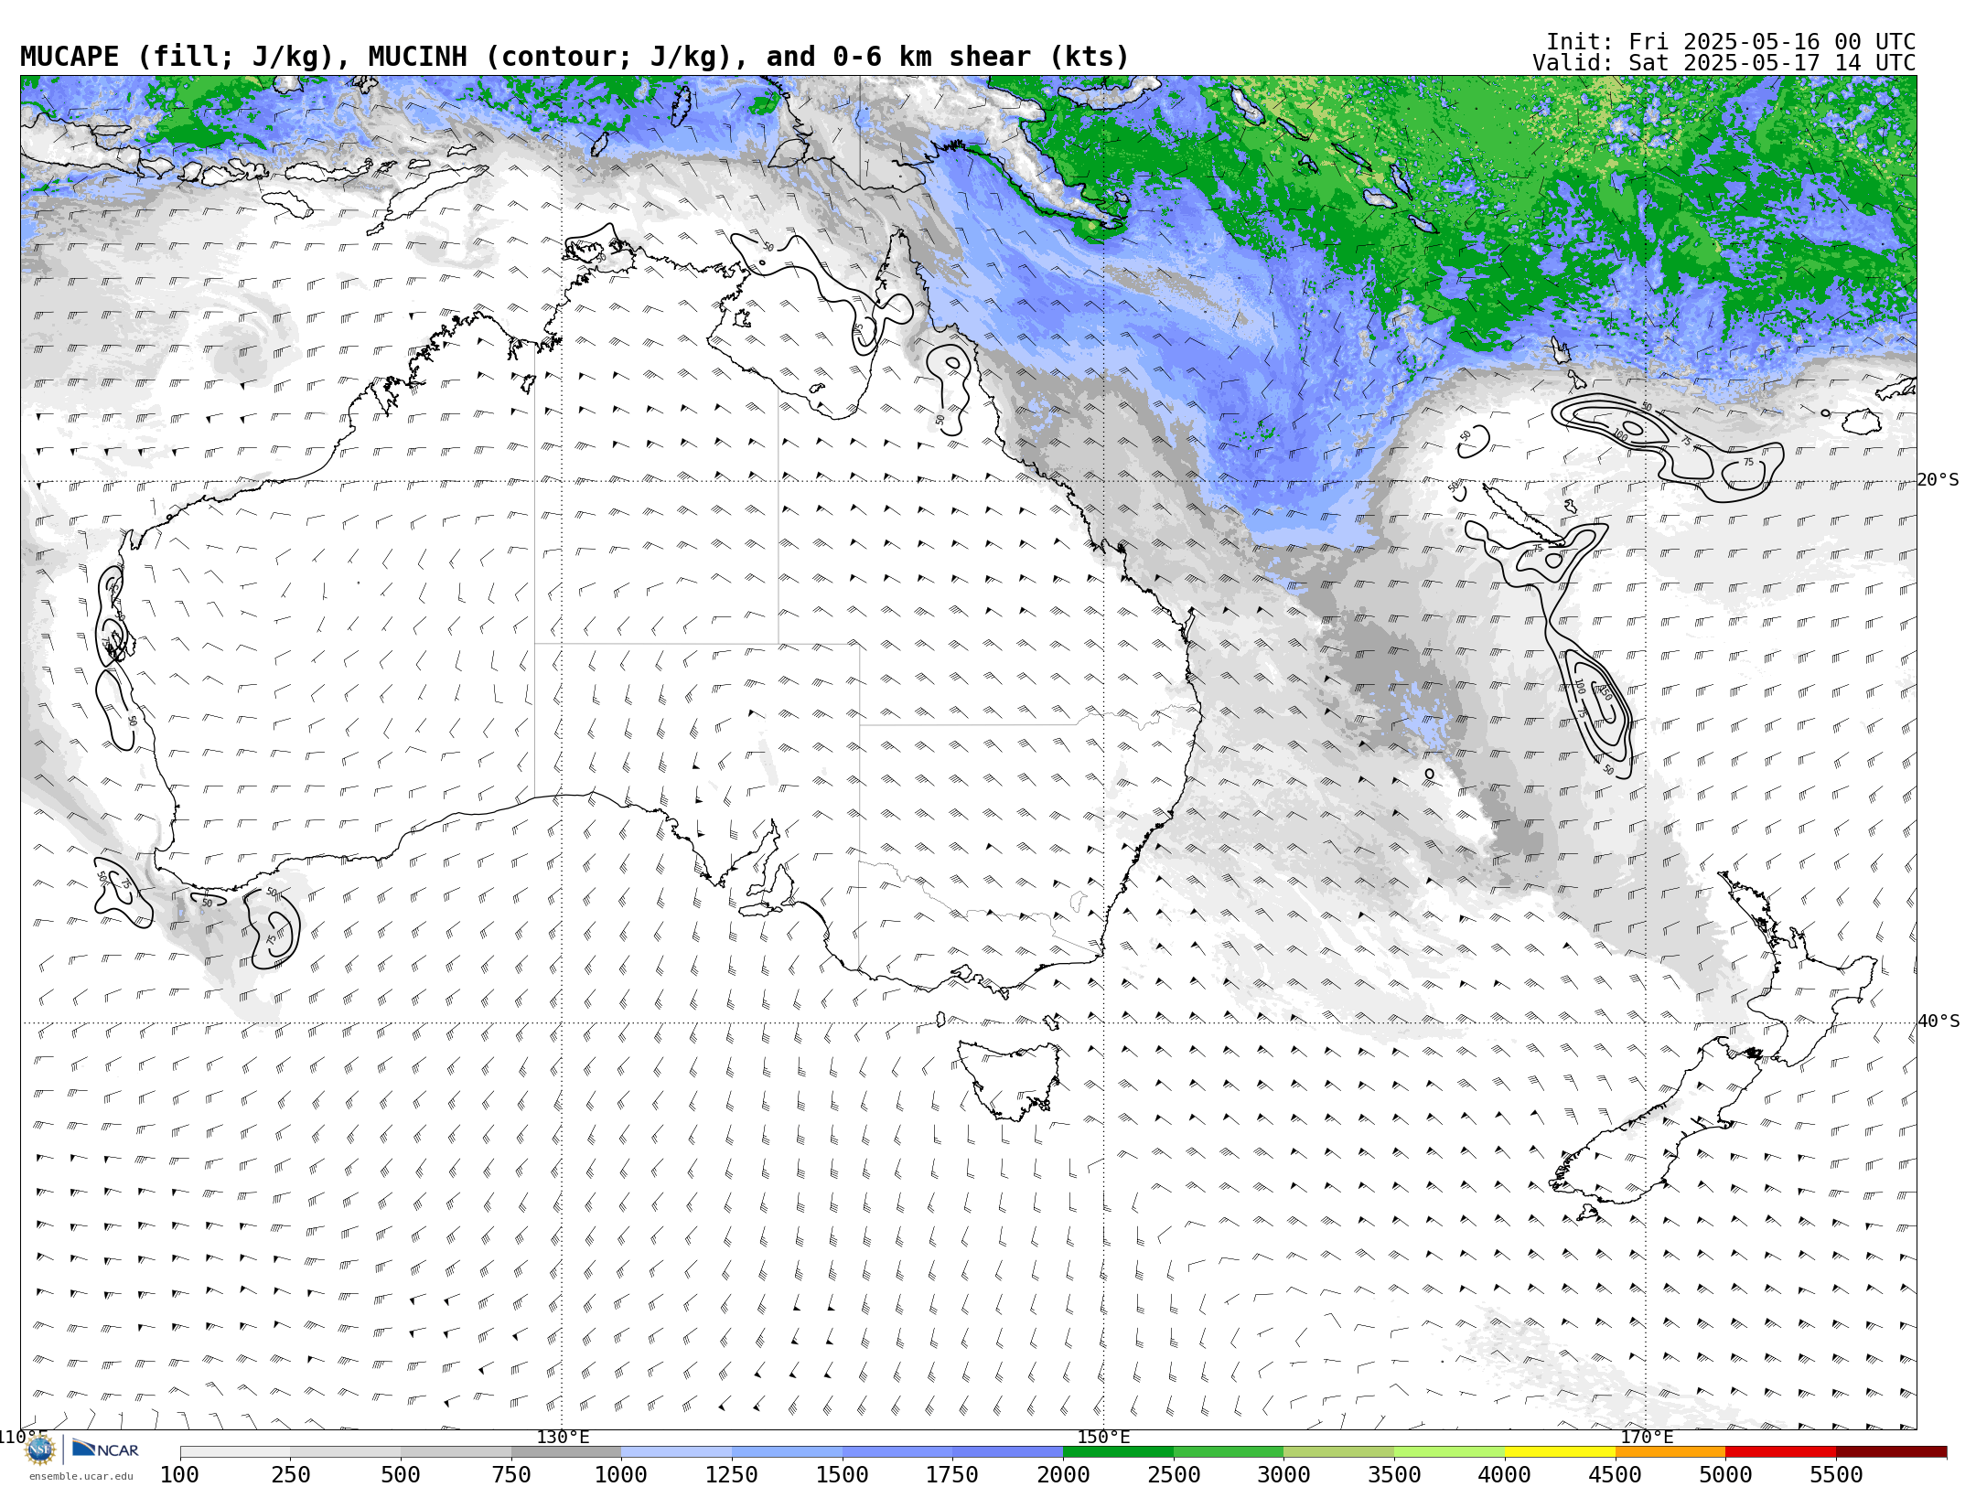Click the 100 colorbar label
The width and height of the screenshot is (1976, 1487).
coord(180,1474)
